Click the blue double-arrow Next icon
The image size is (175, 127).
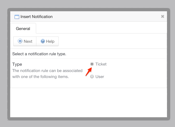pos(20,41)
